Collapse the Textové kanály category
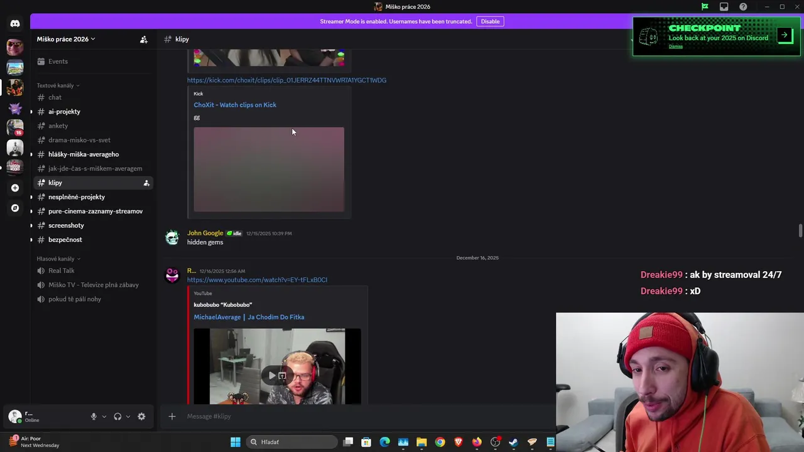The image size is (804, 452). point(58,85)
